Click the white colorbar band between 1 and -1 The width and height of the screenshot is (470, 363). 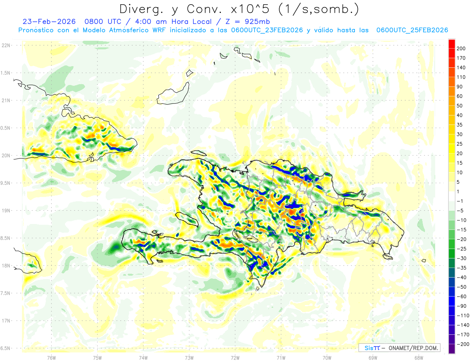[x=452, y=196]
